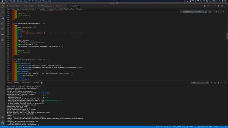Click the components breadcrumb segment
This screenshot has width=228, height=128.
25,9
